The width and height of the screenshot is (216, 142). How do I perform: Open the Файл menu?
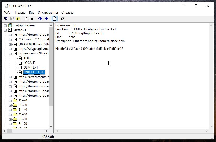tap(8, 13)
